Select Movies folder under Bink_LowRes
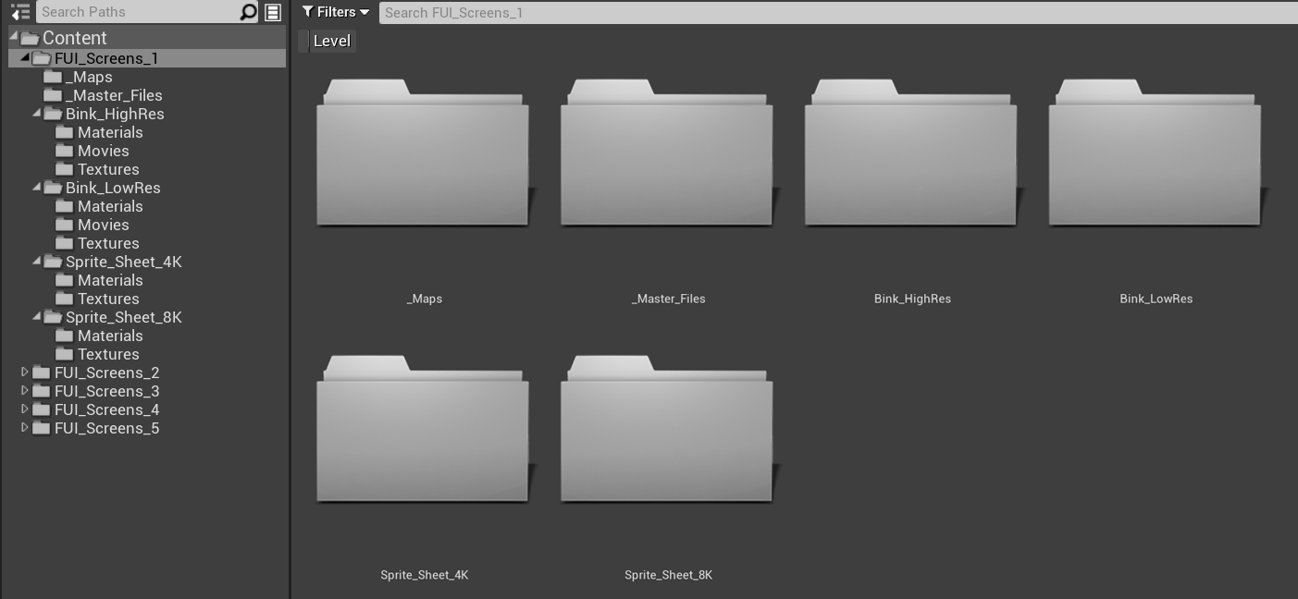Image resolution: width=1298 pixels, height=599 pixels. tap(103, 225)
